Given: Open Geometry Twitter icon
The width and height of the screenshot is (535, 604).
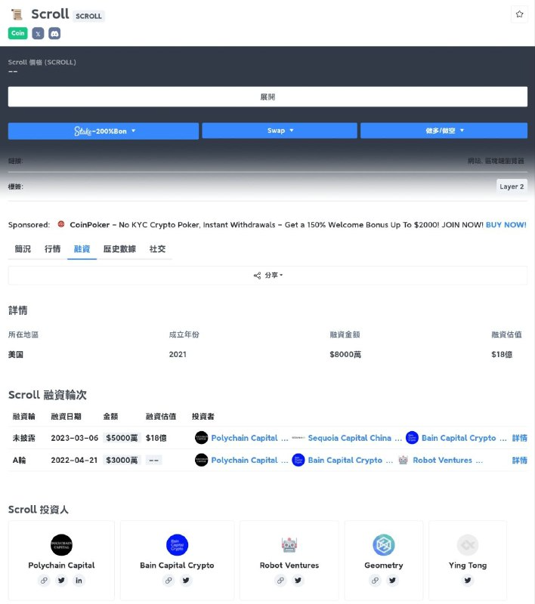Looking at the screenshot, I should coord(392,580).
